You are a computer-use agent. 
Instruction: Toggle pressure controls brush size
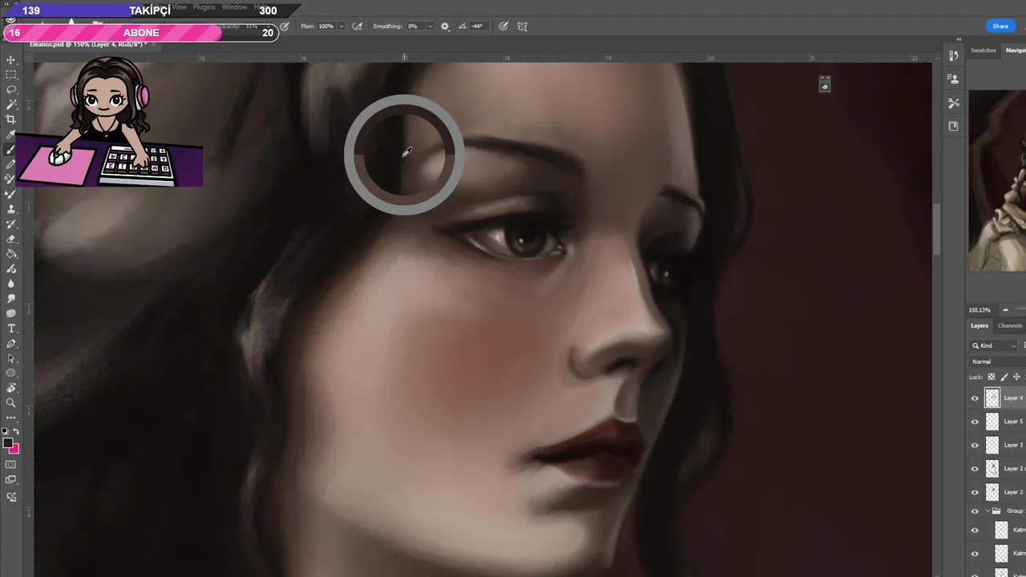point(503,26)
